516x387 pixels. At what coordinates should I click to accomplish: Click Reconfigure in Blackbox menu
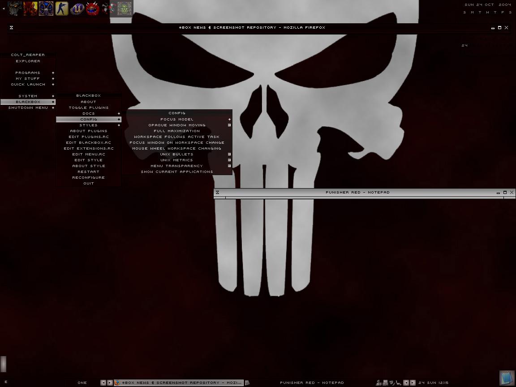[x=89, y=178]
